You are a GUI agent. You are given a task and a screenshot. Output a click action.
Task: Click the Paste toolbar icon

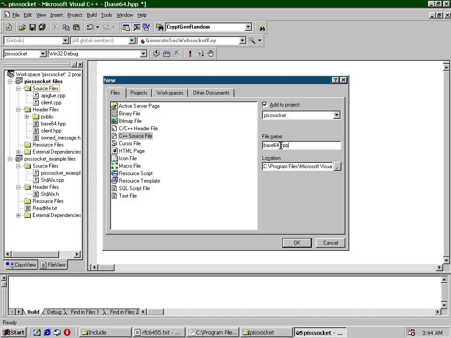point(76,27)
